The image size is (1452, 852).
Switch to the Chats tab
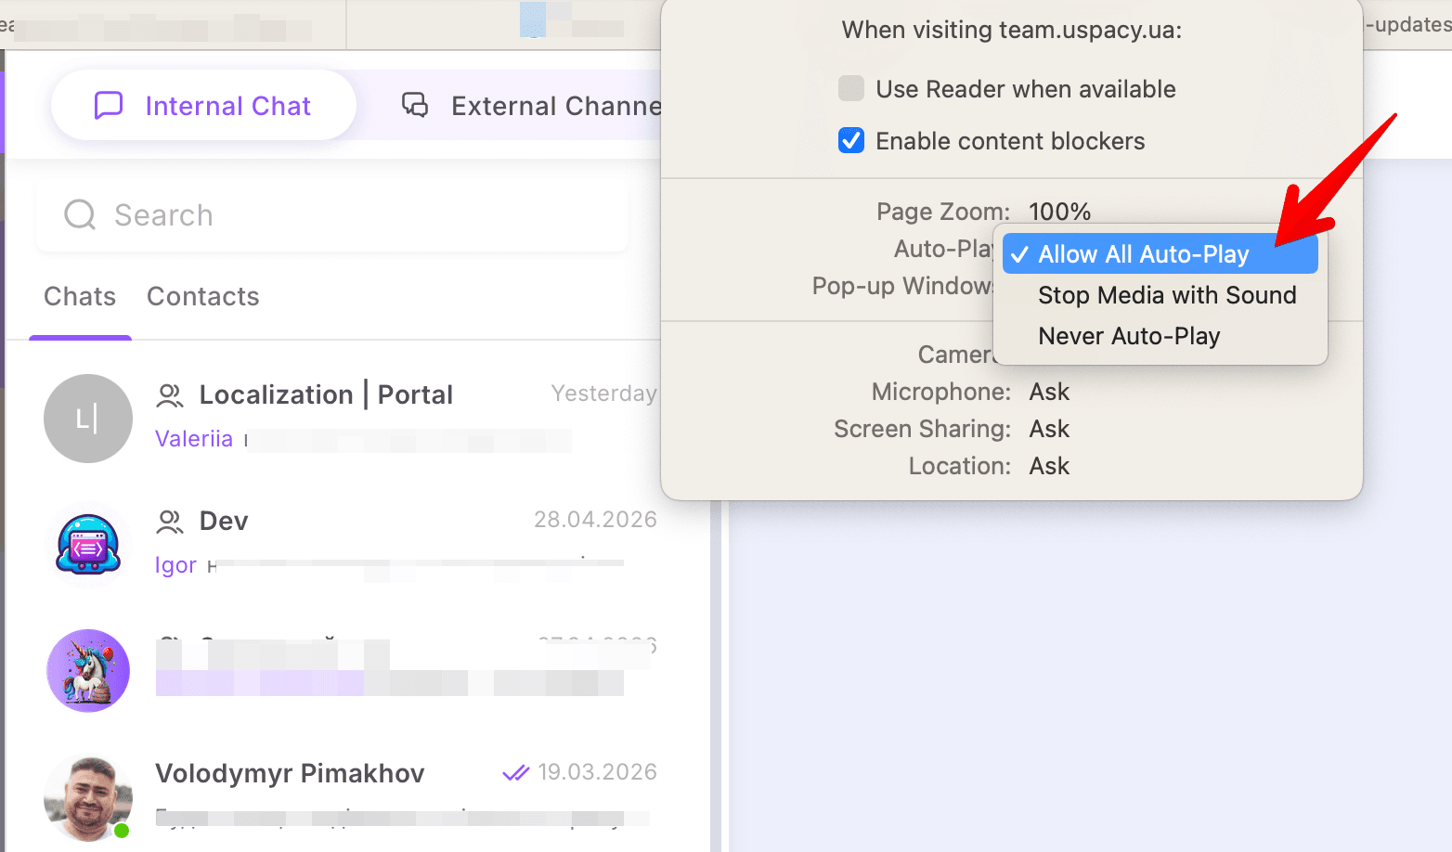(x=80, y=296)
